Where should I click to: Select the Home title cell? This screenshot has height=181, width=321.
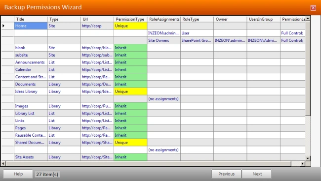[31, 26]
